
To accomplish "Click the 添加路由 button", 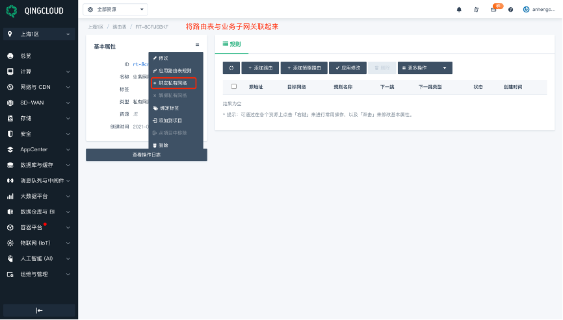I will tap(258, 68).
